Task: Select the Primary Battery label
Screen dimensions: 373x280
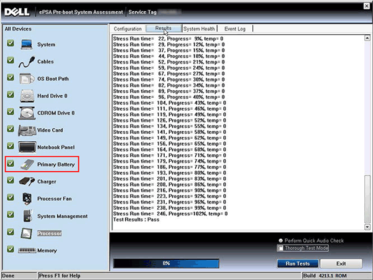Action: [56, 164]
